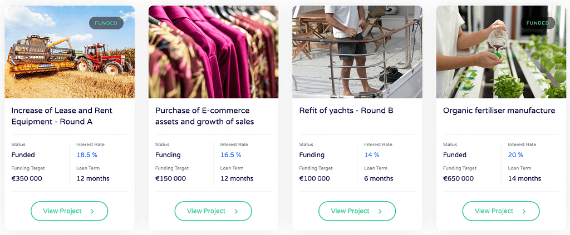Select 'Refit of yachts - Round B' title
The image size is (570, 235).
(346, 111)
